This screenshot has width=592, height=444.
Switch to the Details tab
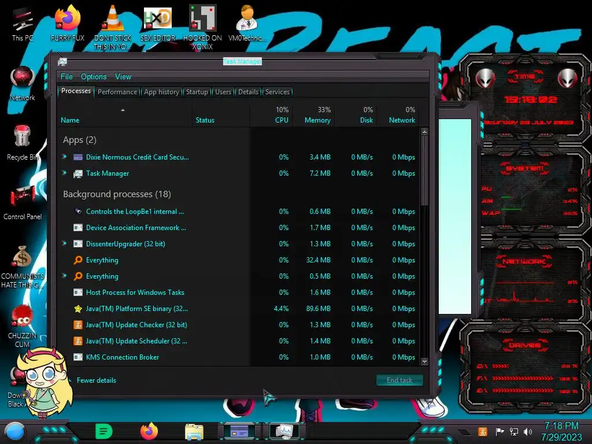pyautogui.click(x=249, y=92)
